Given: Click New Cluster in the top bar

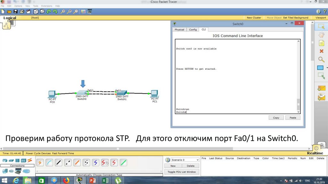Looking at the screenshot, I should coord(254,18).
